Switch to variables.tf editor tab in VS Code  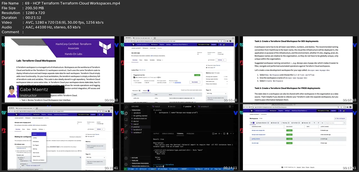pyautogui.click(x=205, y=106)
